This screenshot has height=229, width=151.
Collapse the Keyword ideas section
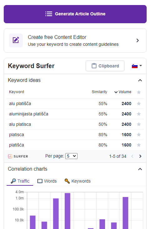140,80
